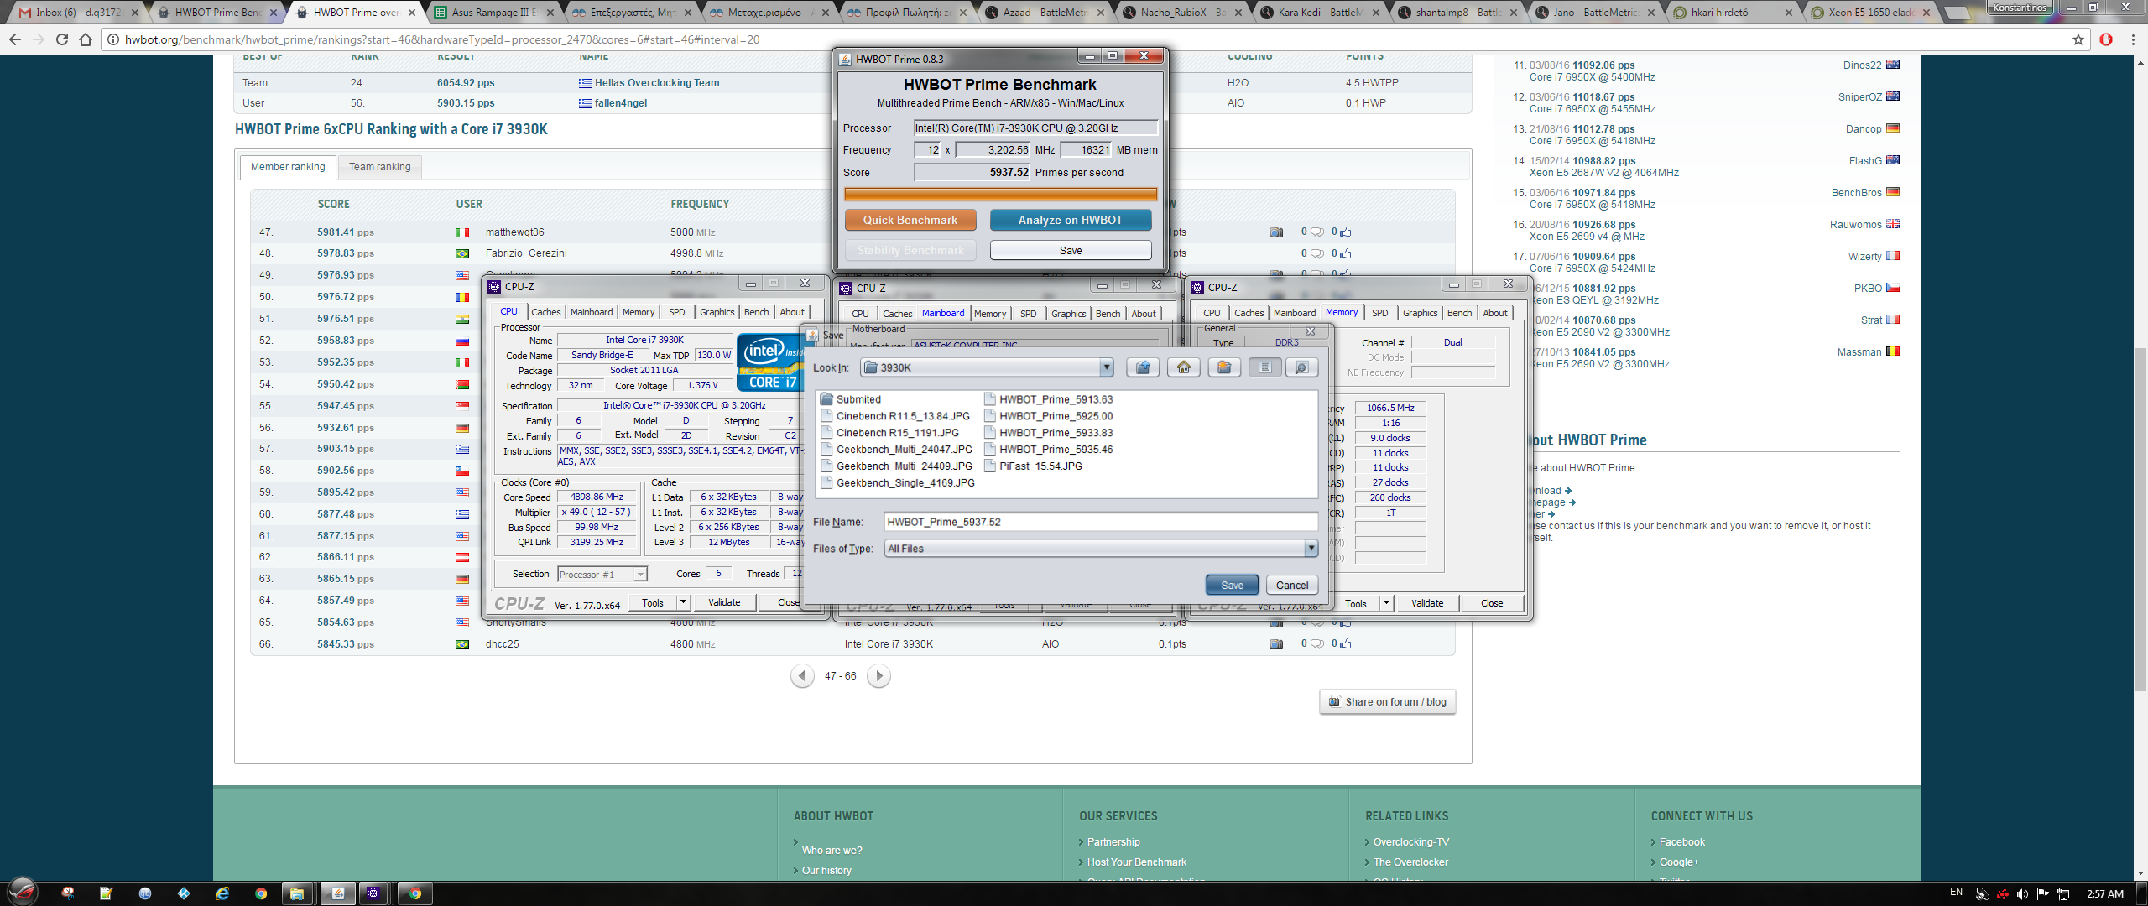Switch Save dialog to details view
Image resolution: width=2148 pixels, height=906 pixels.
point(1301,367)
